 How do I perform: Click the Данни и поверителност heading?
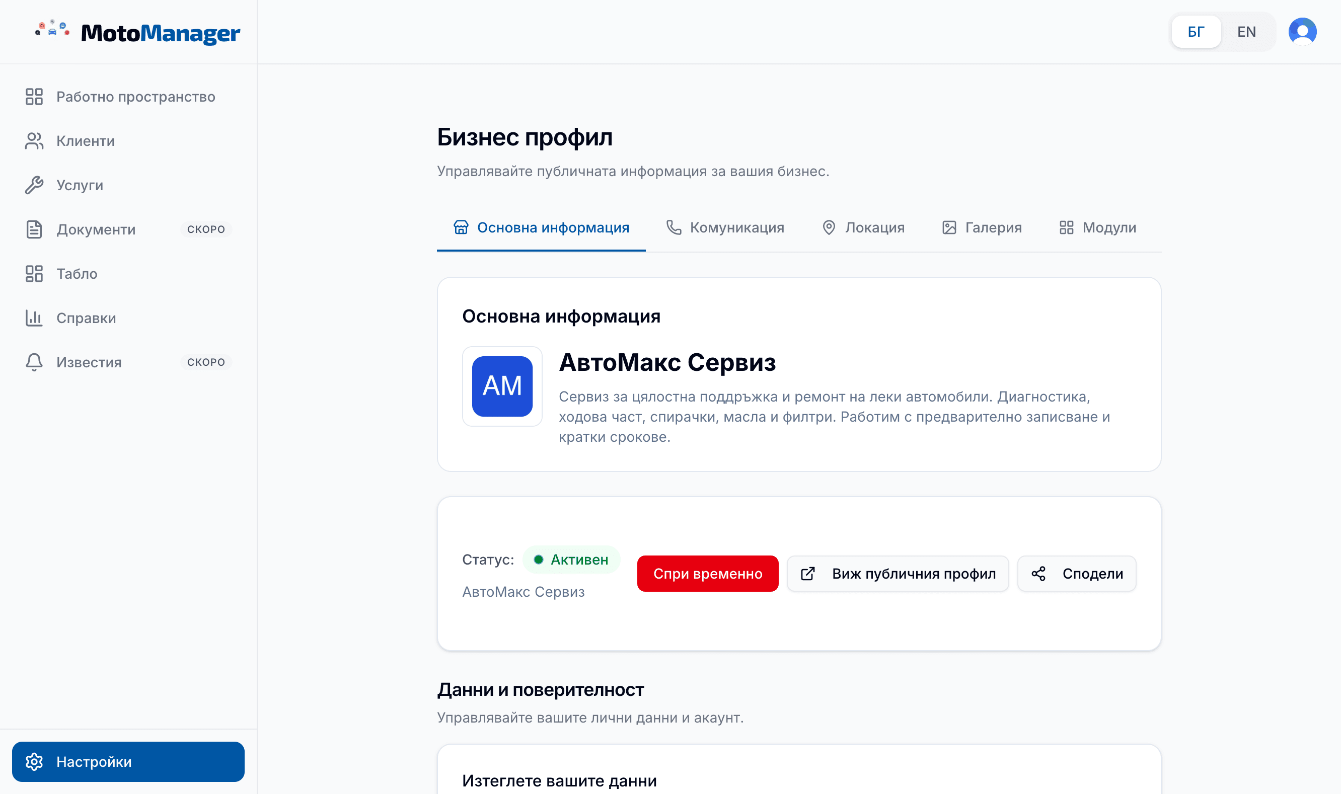tap(541, 690)
